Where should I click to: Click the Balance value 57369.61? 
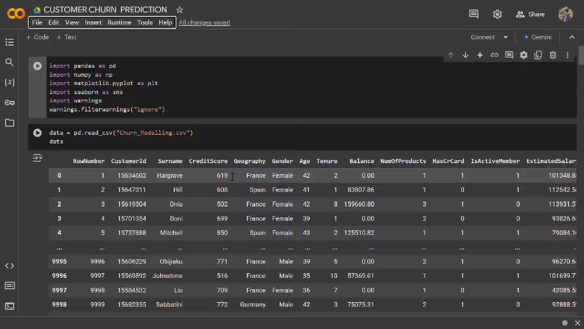(x=360, y=276)
